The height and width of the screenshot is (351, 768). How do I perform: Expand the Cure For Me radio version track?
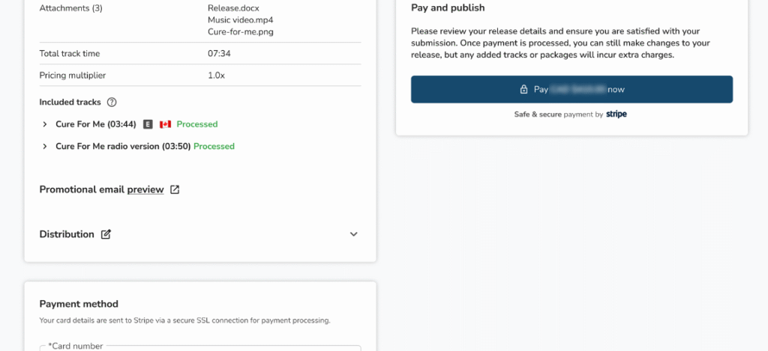pos(45,147)
